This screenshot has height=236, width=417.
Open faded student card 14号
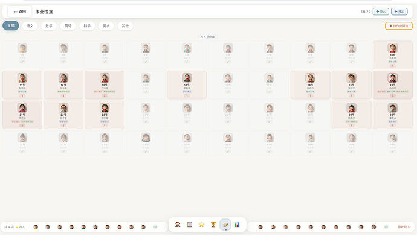(x=146, y=85)
